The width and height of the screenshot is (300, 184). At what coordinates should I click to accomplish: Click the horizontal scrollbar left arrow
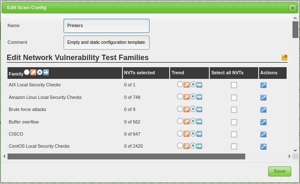[x=5, y=156]
